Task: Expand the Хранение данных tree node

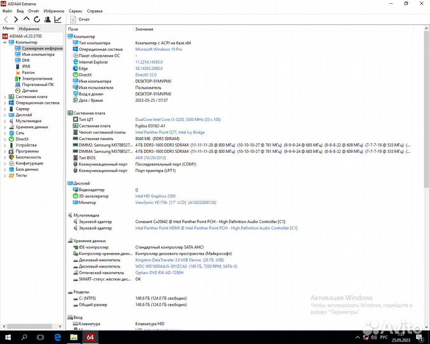Action: [4, 127]
